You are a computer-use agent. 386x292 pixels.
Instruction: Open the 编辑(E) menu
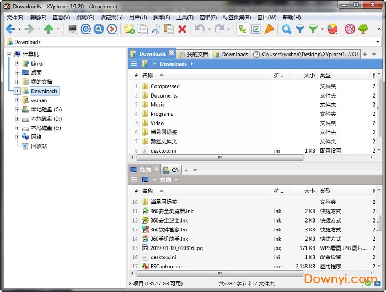pos(37,18)
